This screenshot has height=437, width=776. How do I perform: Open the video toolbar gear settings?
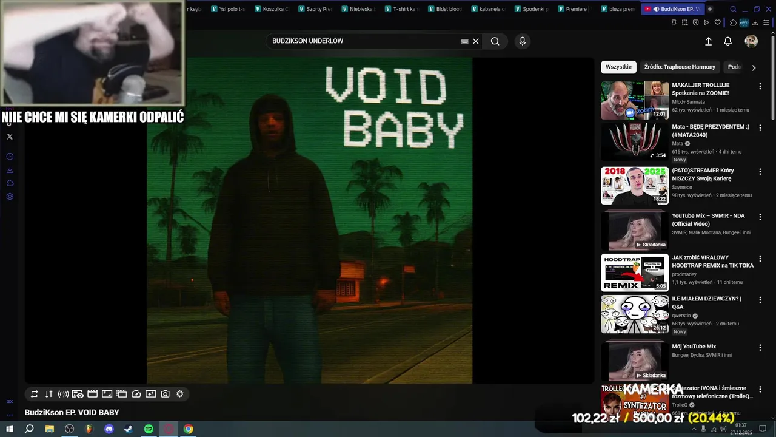coord(180,394)
